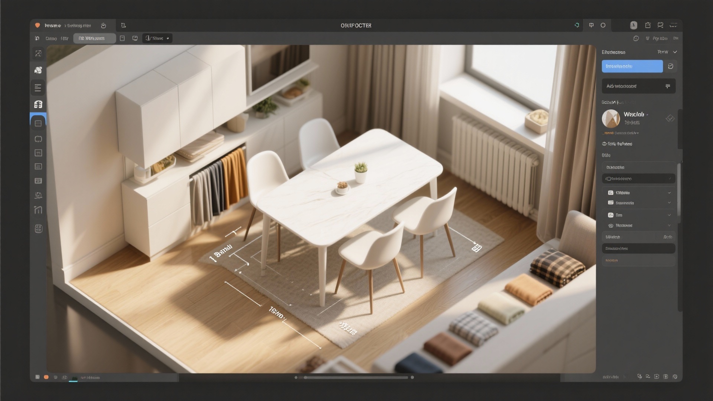The image size is (713, 401).
Task: Click the speech bubble icon in top bar
Action: [591, 25]
